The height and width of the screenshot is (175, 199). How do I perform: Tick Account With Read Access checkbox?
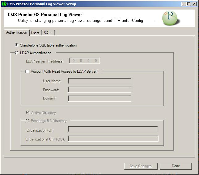tap(27, 71)
